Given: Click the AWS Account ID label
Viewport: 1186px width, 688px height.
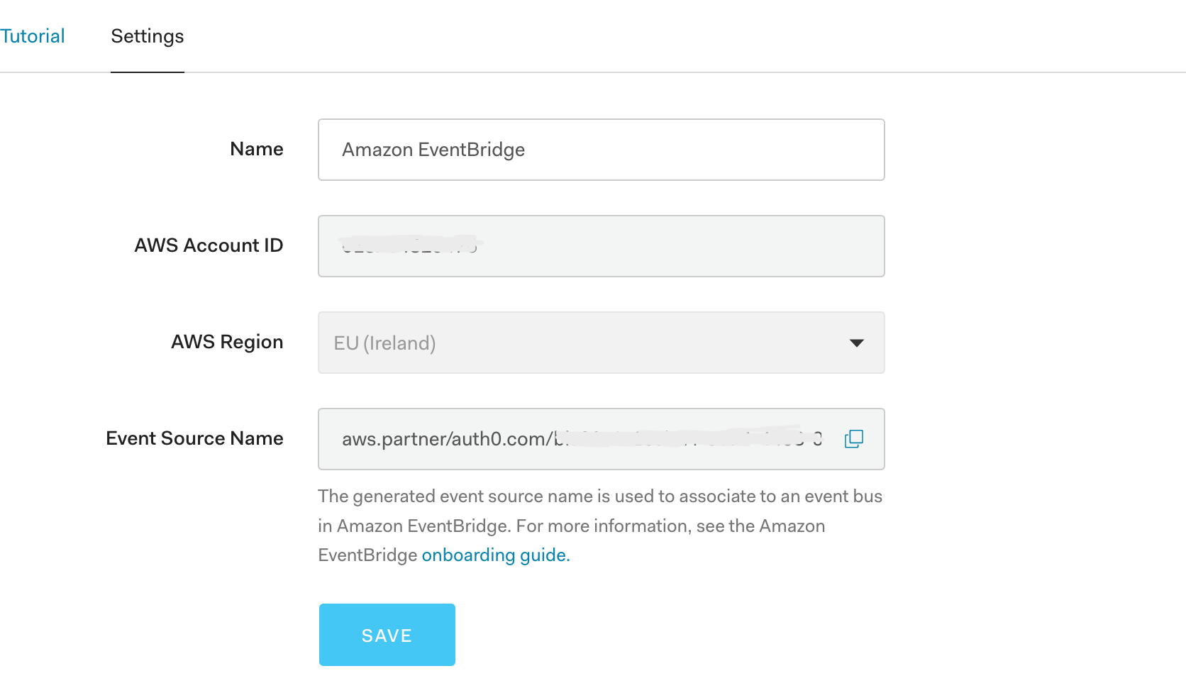Looking at the screenshot, I should pos(209,245).
